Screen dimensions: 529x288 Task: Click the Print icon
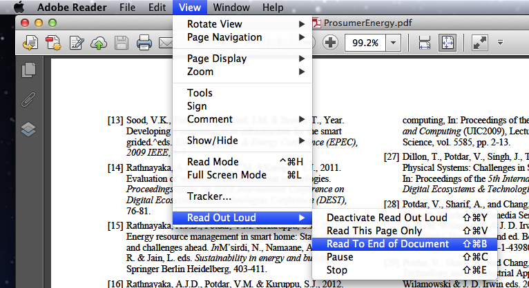click(x=144, y=43)
